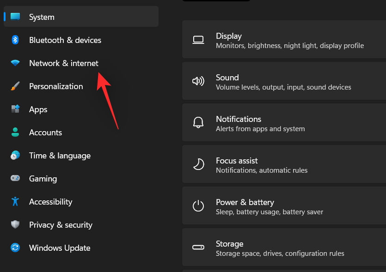This screenshot has height=272, width=386.
Task: Click the Sound speaker icon
Action: click(198, 81)
